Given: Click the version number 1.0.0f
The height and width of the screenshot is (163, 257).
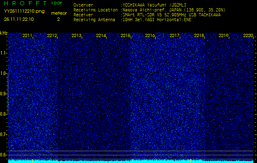Looking at the screenshot, I should [x=56, y=3].
